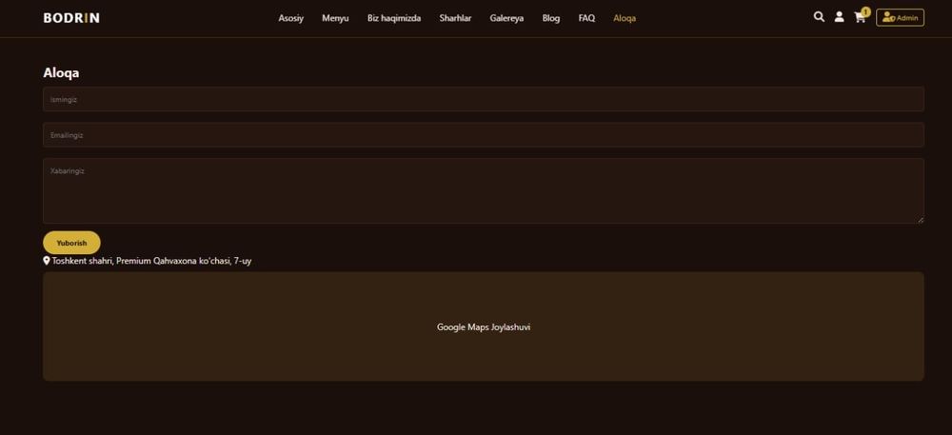Navigate to Biz haqimizda
Image resolution: width=952 pixels, height=435 pixels.
tap(394, 18)
